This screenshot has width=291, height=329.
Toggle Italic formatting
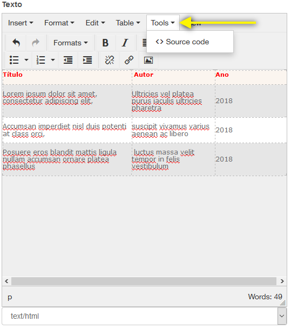coord(125,43)
